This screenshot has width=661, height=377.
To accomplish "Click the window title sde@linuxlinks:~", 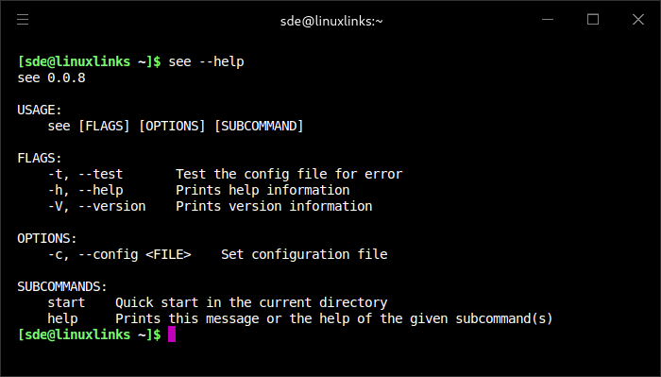I will click(x=331, y=21).
